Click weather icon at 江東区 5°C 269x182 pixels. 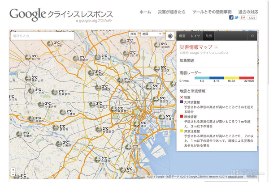162,117
